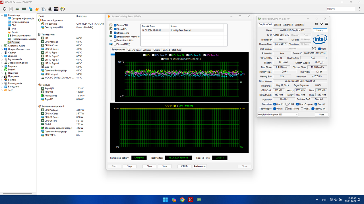Switch to the Clocks tab
This screenshot has height=204, width=364.
click(x=157, y=50)
